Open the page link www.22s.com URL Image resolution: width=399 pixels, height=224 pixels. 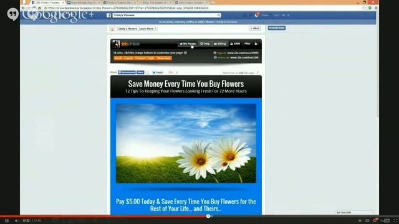tap(243, 53)
